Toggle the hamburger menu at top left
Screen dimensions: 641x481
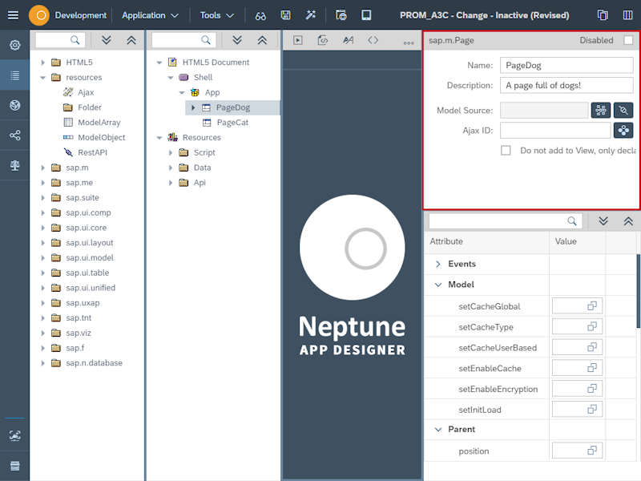(x=13, y=14)
